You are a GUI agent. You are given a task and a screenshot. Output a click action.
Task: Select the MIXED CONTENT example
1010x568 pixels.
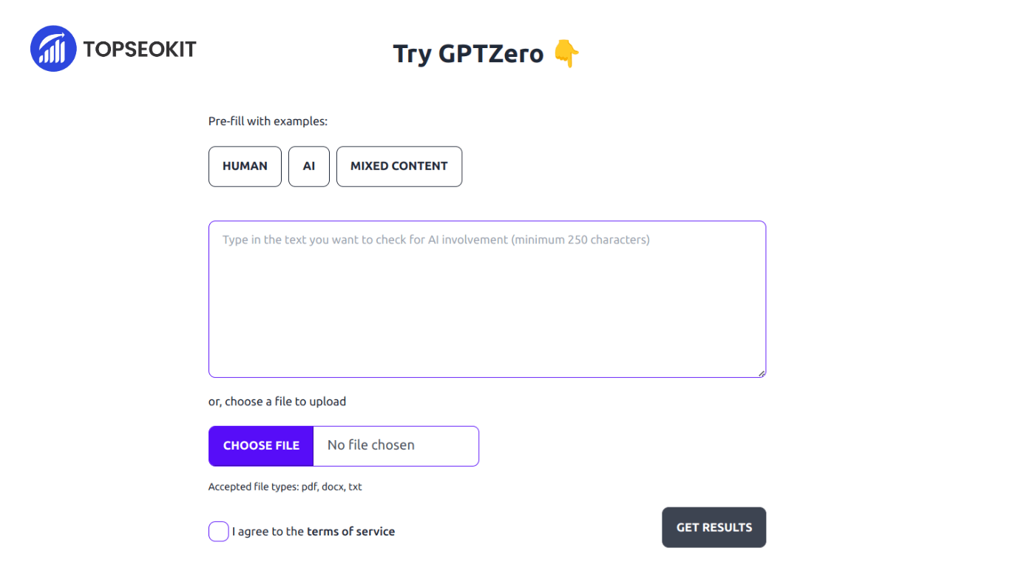399,166
